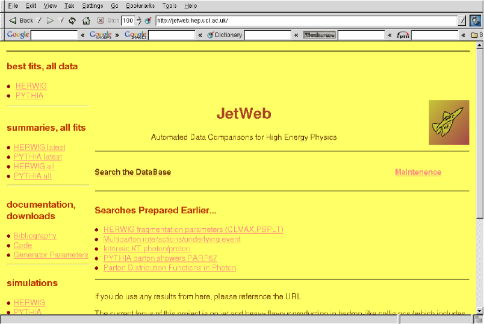Click the Back navigation button
Viewport: 484px width, 324px height.
(x=21, y=20)
